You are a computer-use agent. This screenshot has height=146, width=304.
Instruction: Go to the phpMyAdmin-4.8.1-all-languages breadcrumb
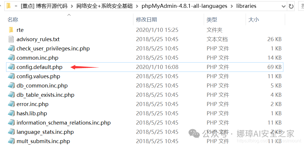185,6
